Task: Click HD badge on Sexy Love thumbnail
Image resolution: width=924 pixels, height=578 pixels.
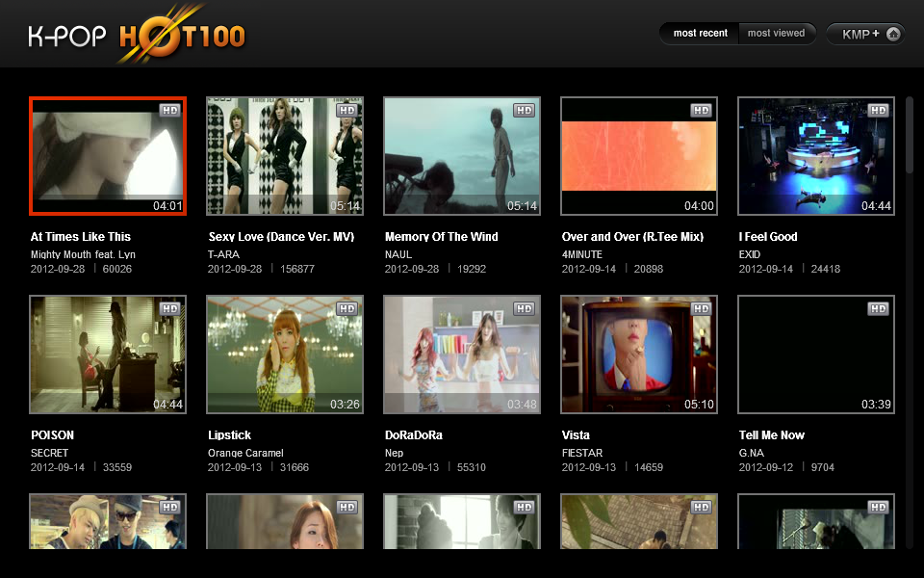Action: [346, 111]
